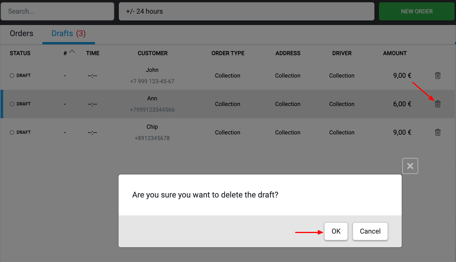Select the status circle of Ann's draft
Viewport: 456px width, 262px height.
click(12, 104)
